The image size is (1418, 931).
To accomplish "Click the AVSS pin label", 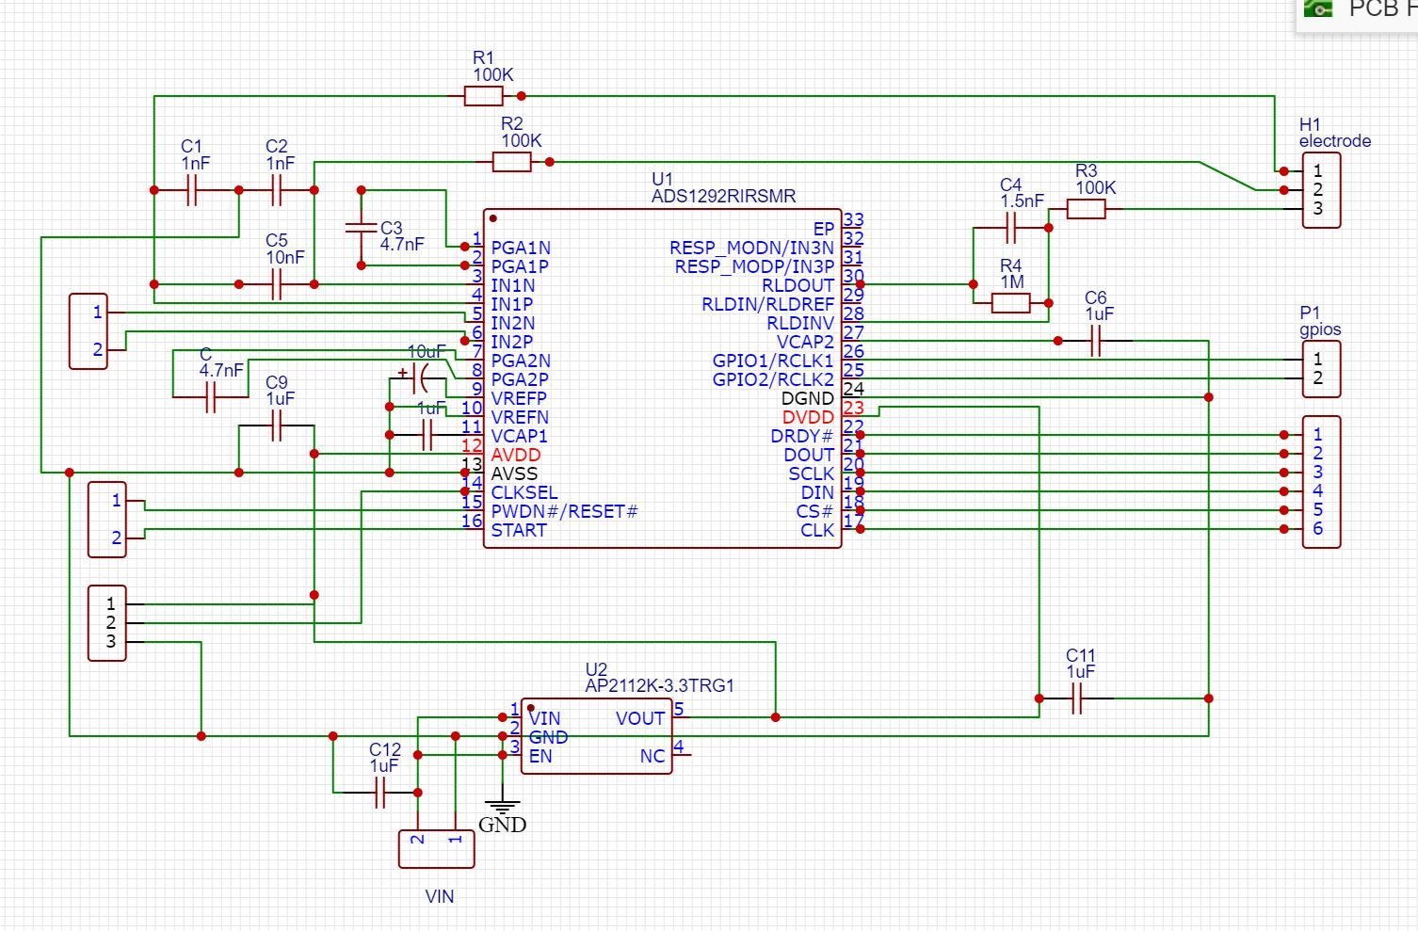I will click(x=514, y=474).
